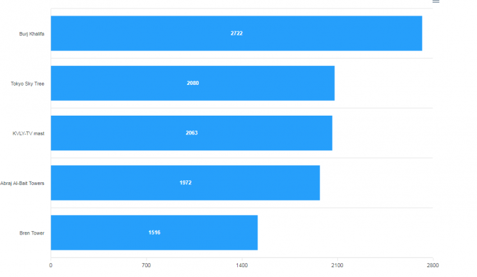Select the KVLY-TV mast axis label
The image size is (477, 277).
point(29,133)
